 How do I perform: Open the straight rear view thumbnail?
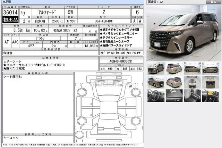(x=211, y=82)
